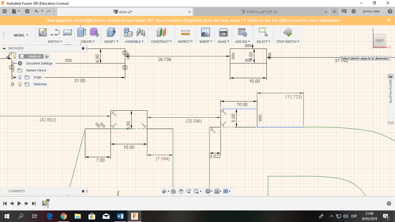Click the FRONT face of view cube
The height and width of the screenshot is (222, 395).
tap(379, 41)
